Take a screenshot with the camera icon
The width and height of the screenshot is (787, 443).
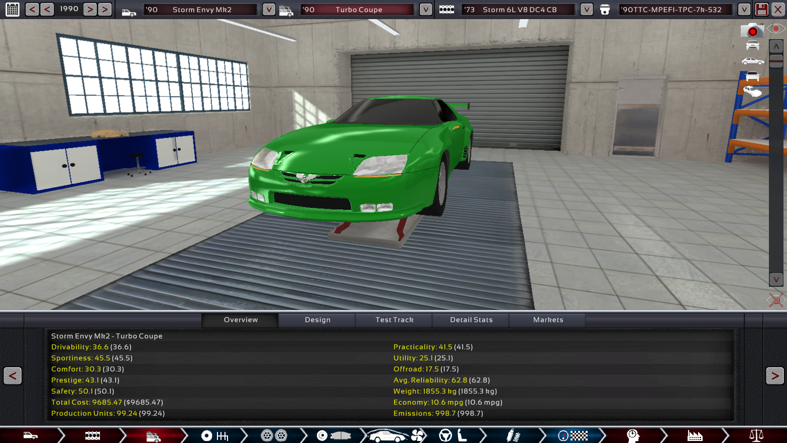pos(752,31)
